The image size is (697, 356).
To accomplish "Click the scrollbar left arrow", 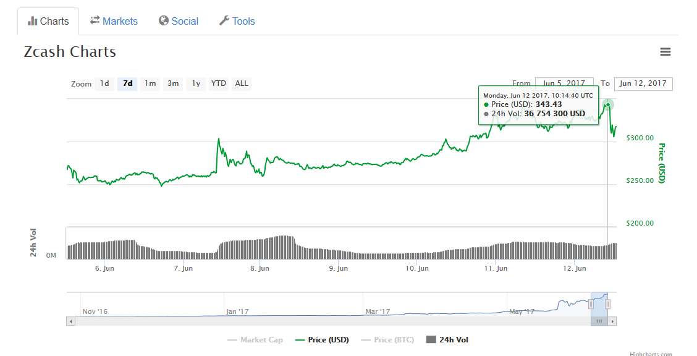I will (70, 321).
